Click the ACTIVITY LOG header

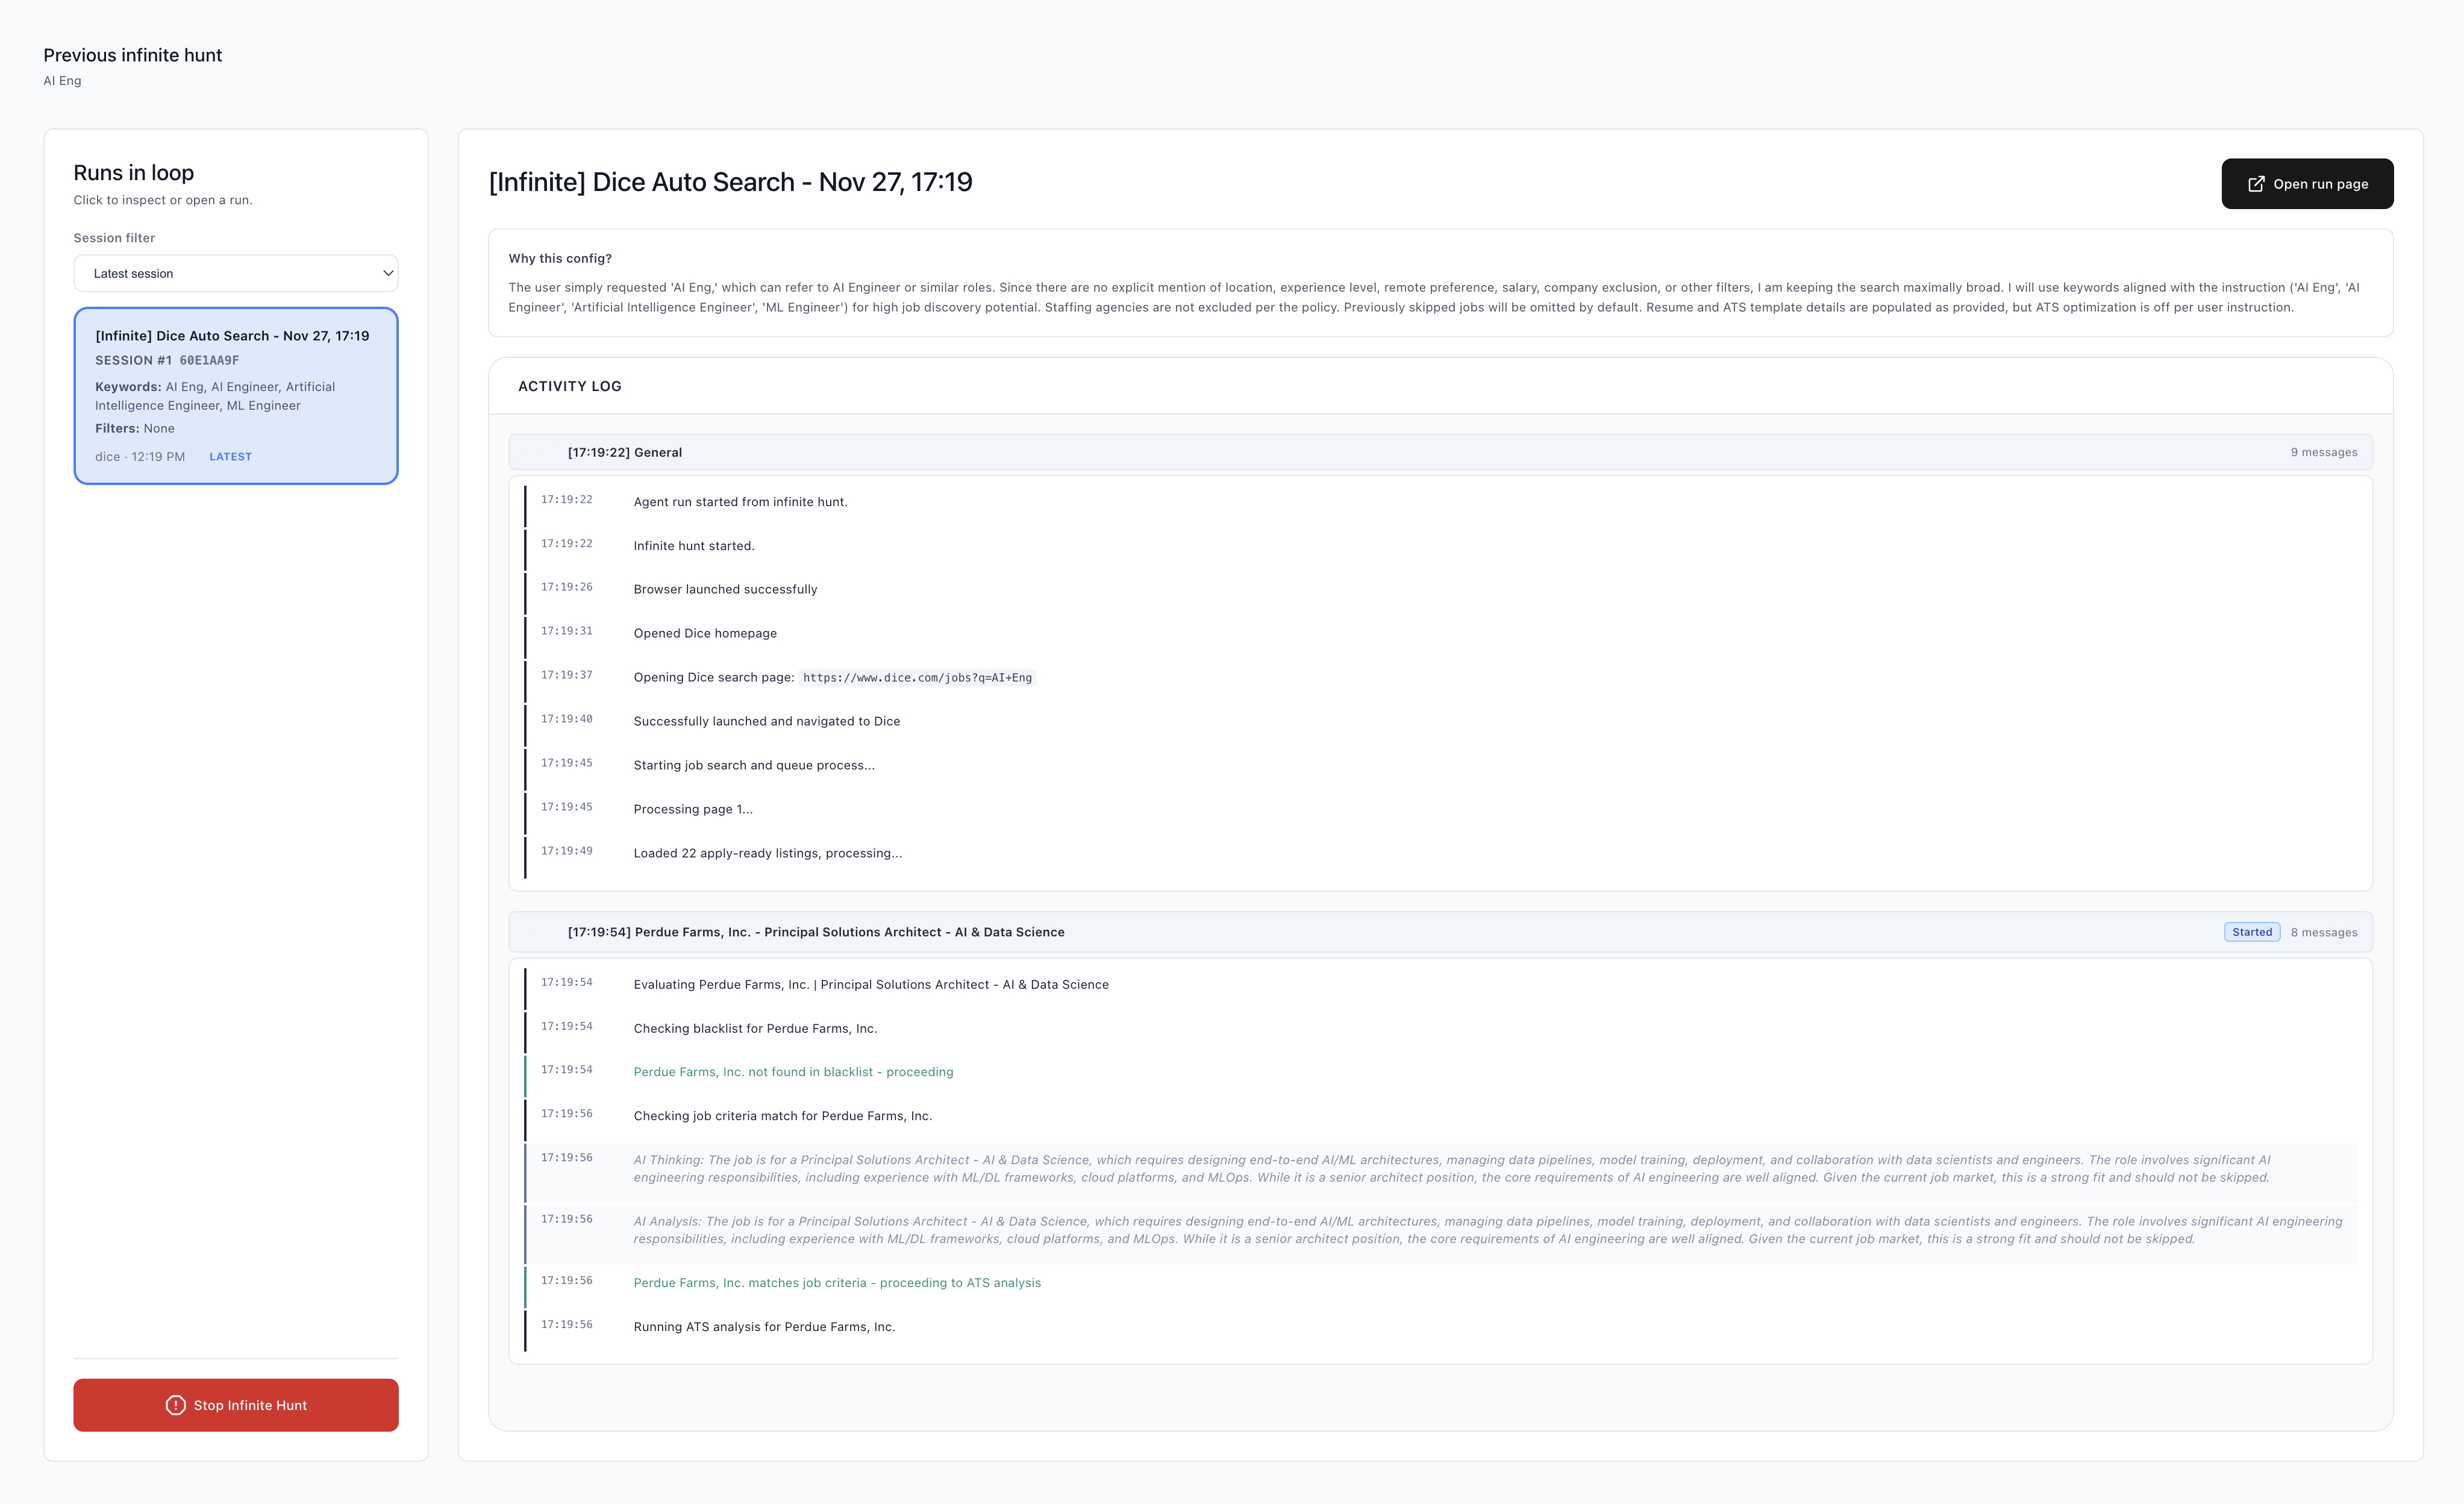569,385
